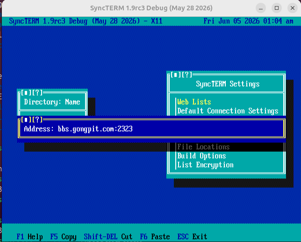Click the SyncTERM 1.9rc3 Debug header text
Viewport: 301px width, 242px height.
pos(86,21)
